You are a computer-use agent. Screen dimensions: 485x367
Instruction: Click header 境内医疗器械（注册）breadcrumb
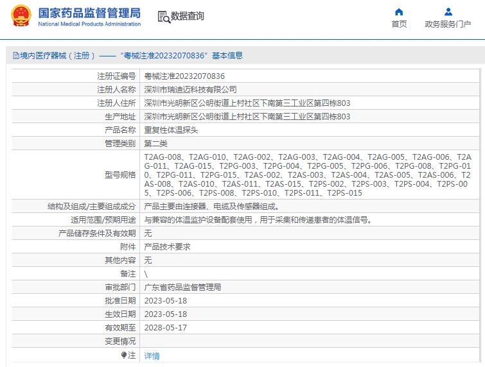coord(58,56)
